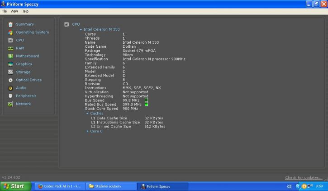Click the Virtualization Not supported value
Image resolution: width=328 pixels, height=191 pixels.
pyautogui.click(x=135, y=92)
